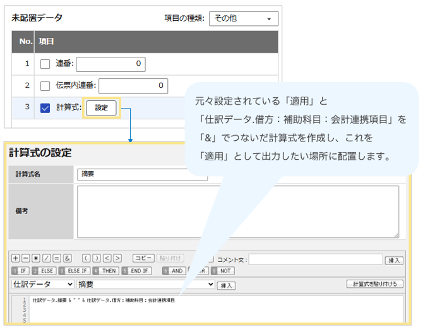Viewport: 423px width, 332px height.
Task: Insert the minus operator button
Action: tap(26, 258)
